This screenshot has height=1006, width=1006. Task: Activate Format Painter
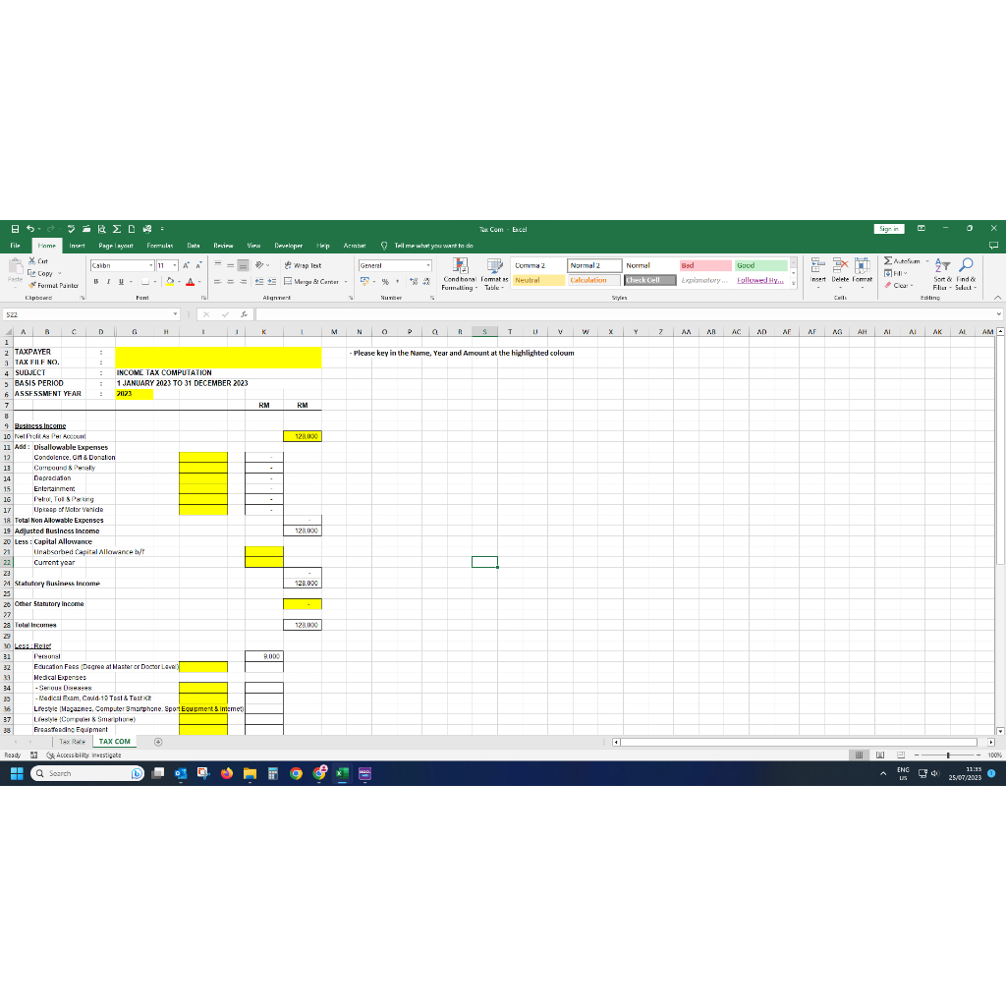(53, 285)
